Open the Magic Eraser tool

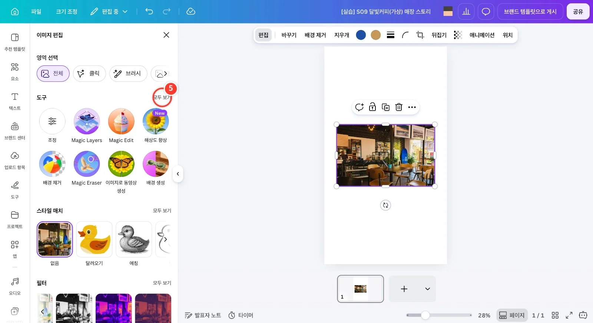click(x=87, y=168)
